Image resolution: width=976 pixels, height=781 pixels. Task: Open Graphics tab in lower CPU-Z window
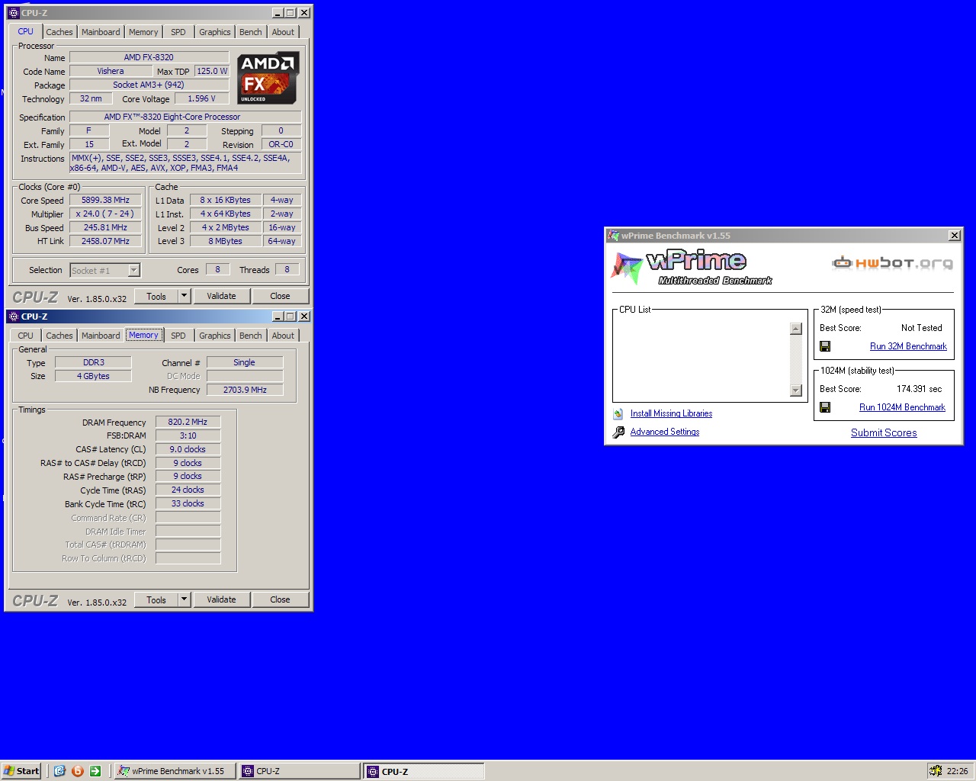[x=215, y=336]
